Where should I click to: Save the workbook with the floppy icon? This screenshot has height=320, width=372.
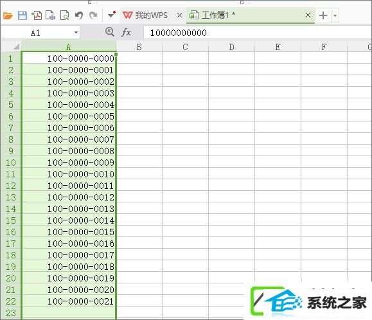tap(22, 15)
